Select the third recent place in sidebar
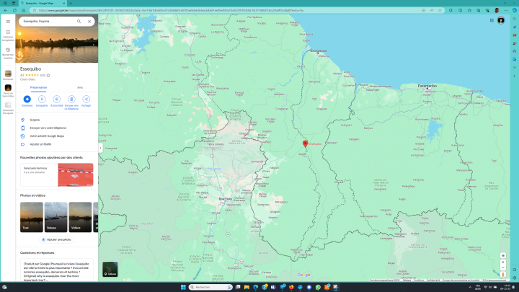This screenshot has width=519, height=292. (x=8, y=107)
